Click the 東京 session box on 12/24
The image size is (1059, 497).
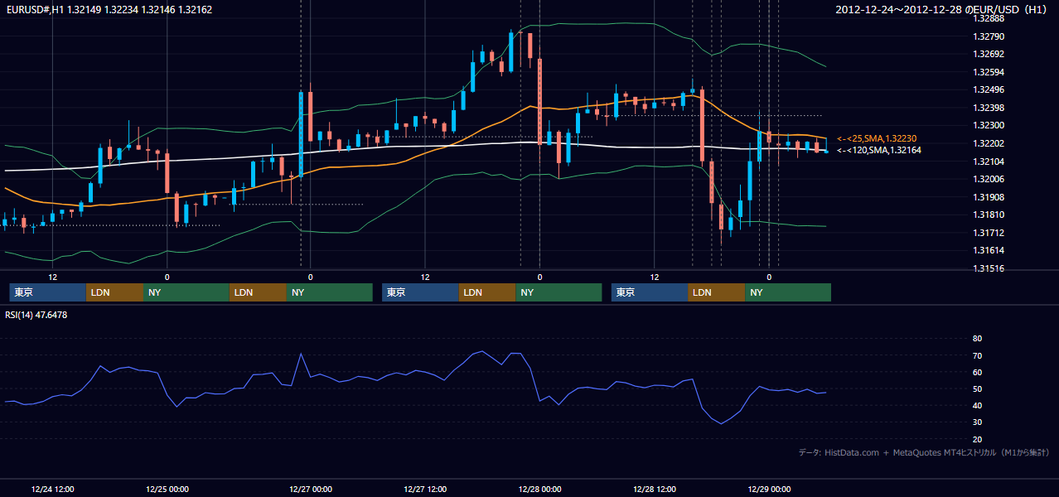pyautogui.click(x=48, y=292)
